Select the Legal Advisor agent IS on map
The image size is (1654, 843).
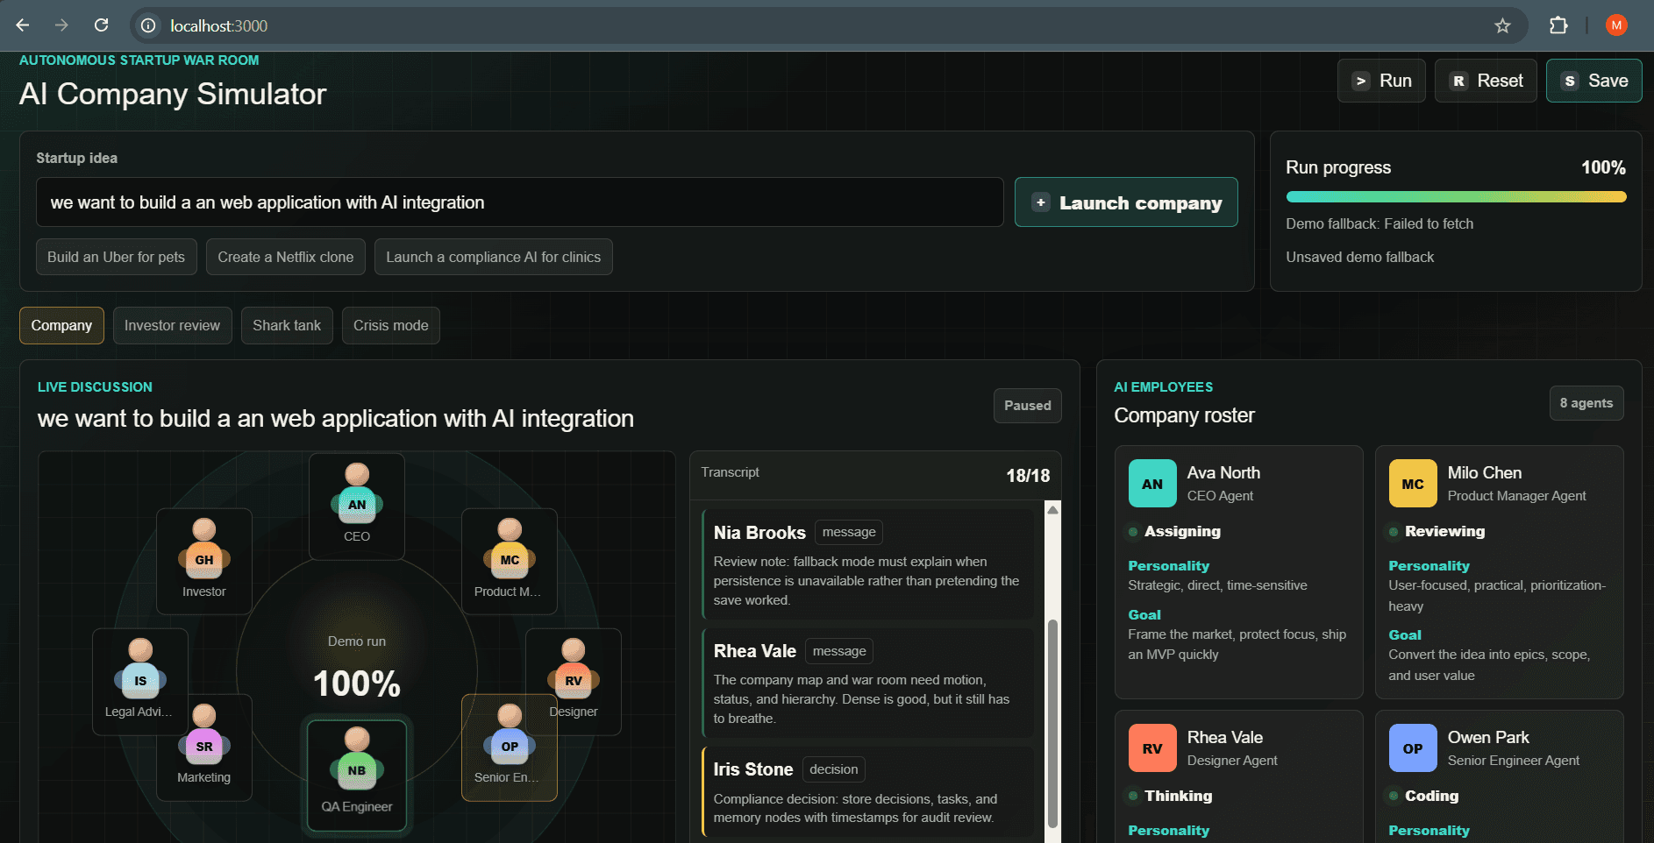139,681
